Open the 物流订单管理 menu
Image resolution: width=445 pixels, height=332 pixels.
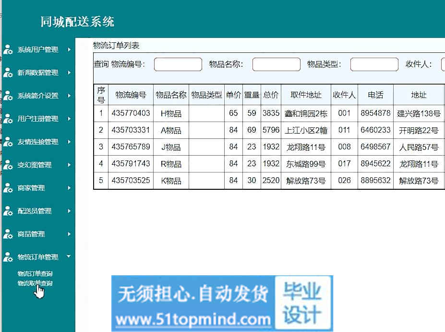click(38, 257)
